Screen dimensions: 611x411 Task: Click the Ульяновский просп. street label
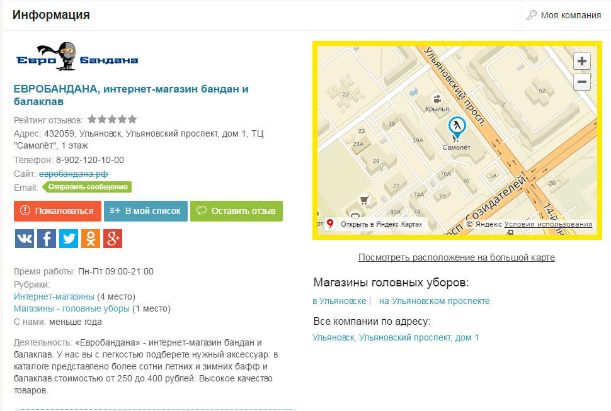point(455,86)
